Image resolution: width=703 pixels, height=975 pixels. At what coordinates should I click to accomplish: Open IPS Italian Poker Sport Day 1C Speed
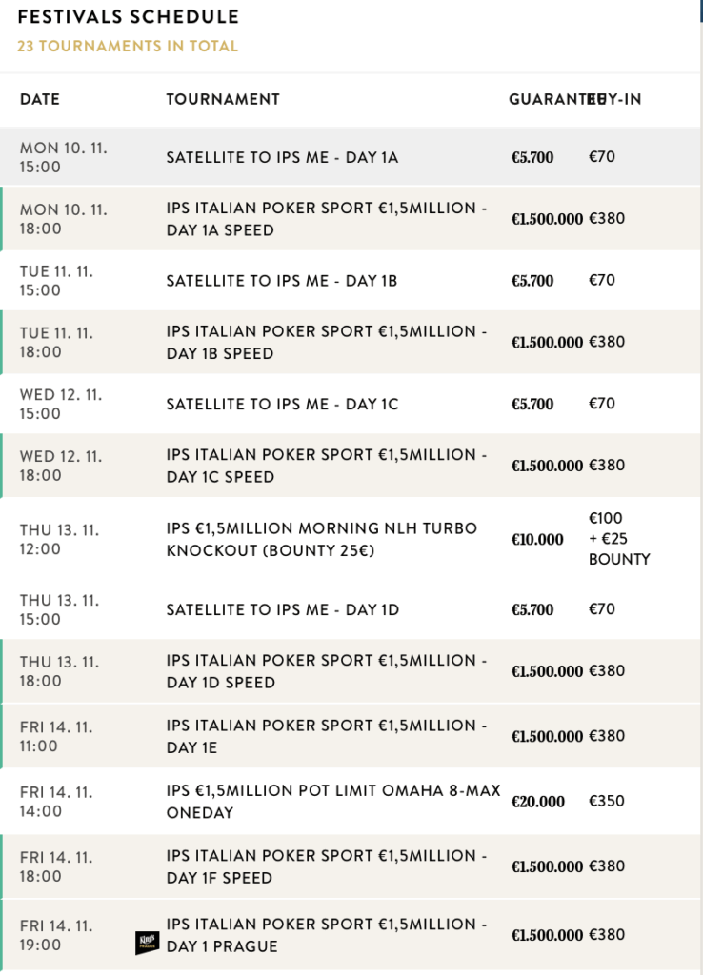coord(326,466)
